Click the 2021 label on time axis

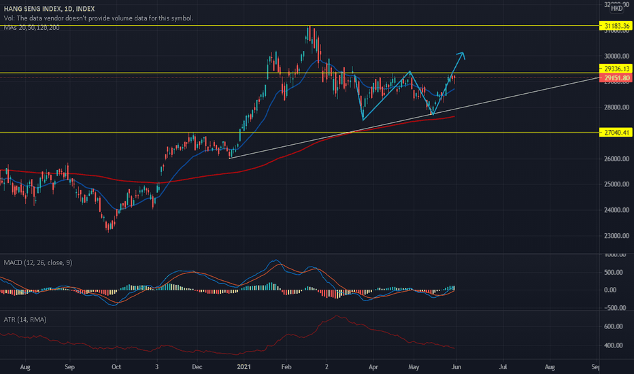point(244,367)
